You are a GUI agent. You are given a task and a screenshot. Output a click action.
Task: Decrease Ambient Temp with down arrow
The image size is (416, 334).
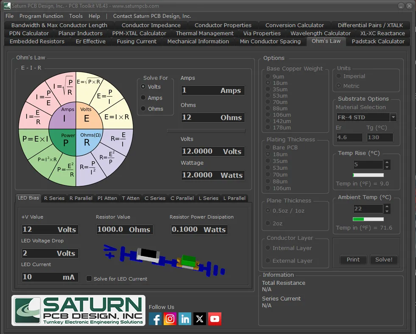coord(387,211)
